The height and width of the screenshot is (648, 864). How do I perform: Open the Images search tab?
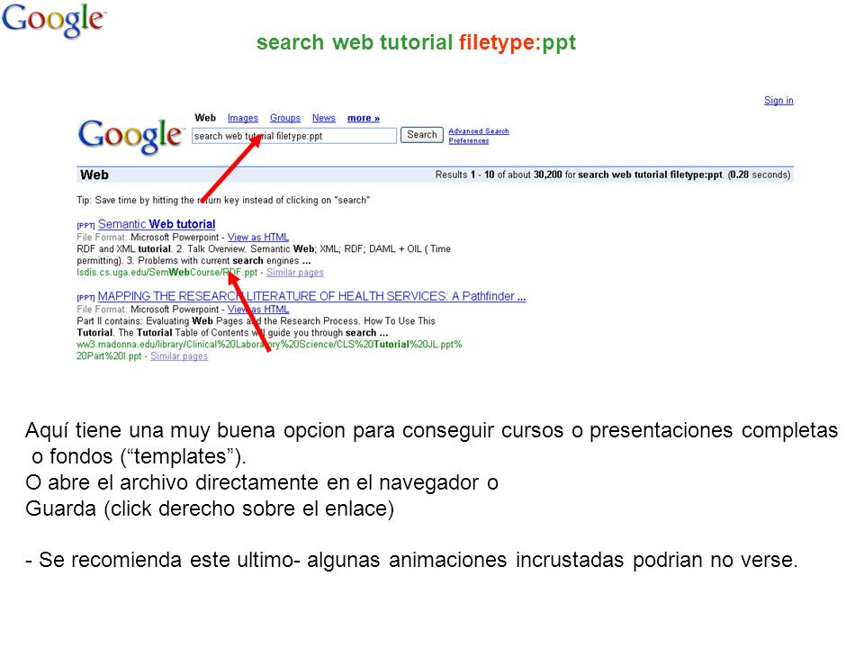pyautogui.click(x=243, y=118)
